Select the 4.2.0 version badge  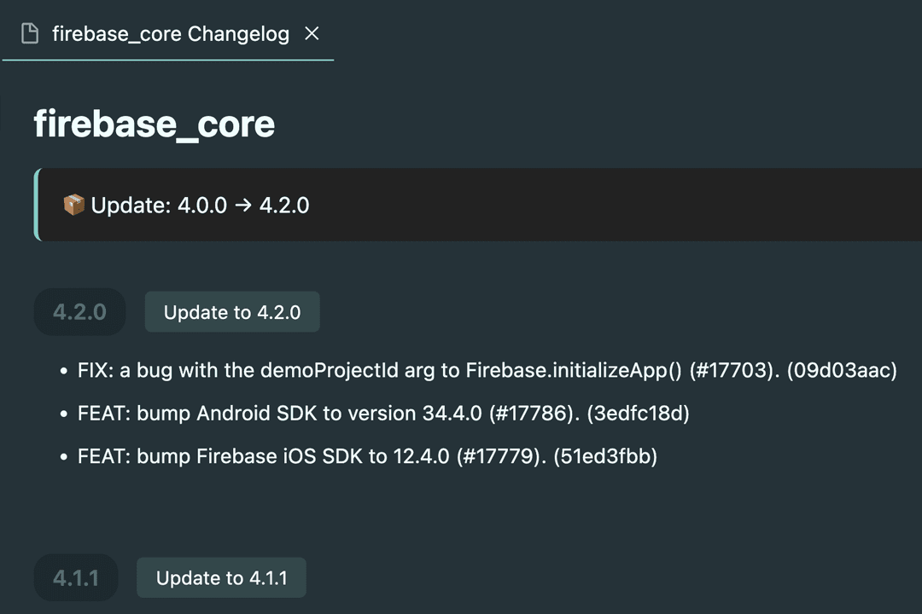pyautogui.click(x=79, y=312)
